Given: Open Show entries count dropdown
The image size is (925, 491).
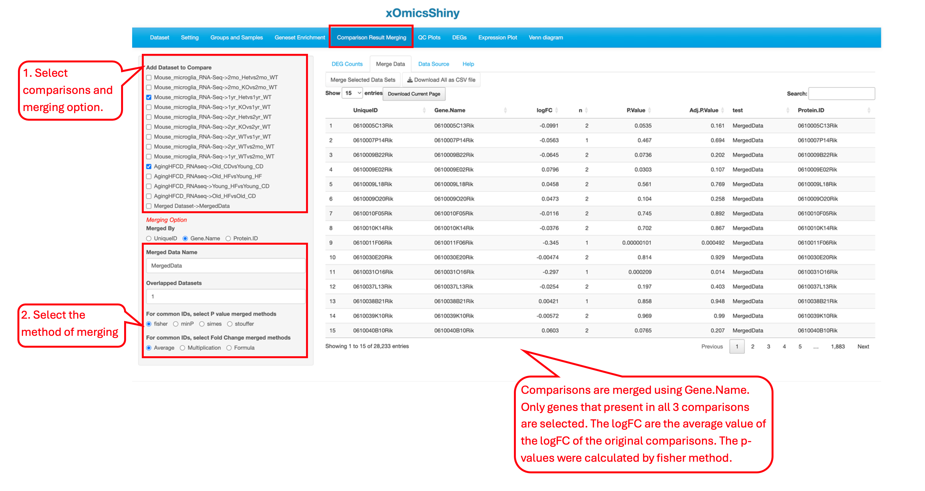Looking at the screenshot, I should 352,93.
